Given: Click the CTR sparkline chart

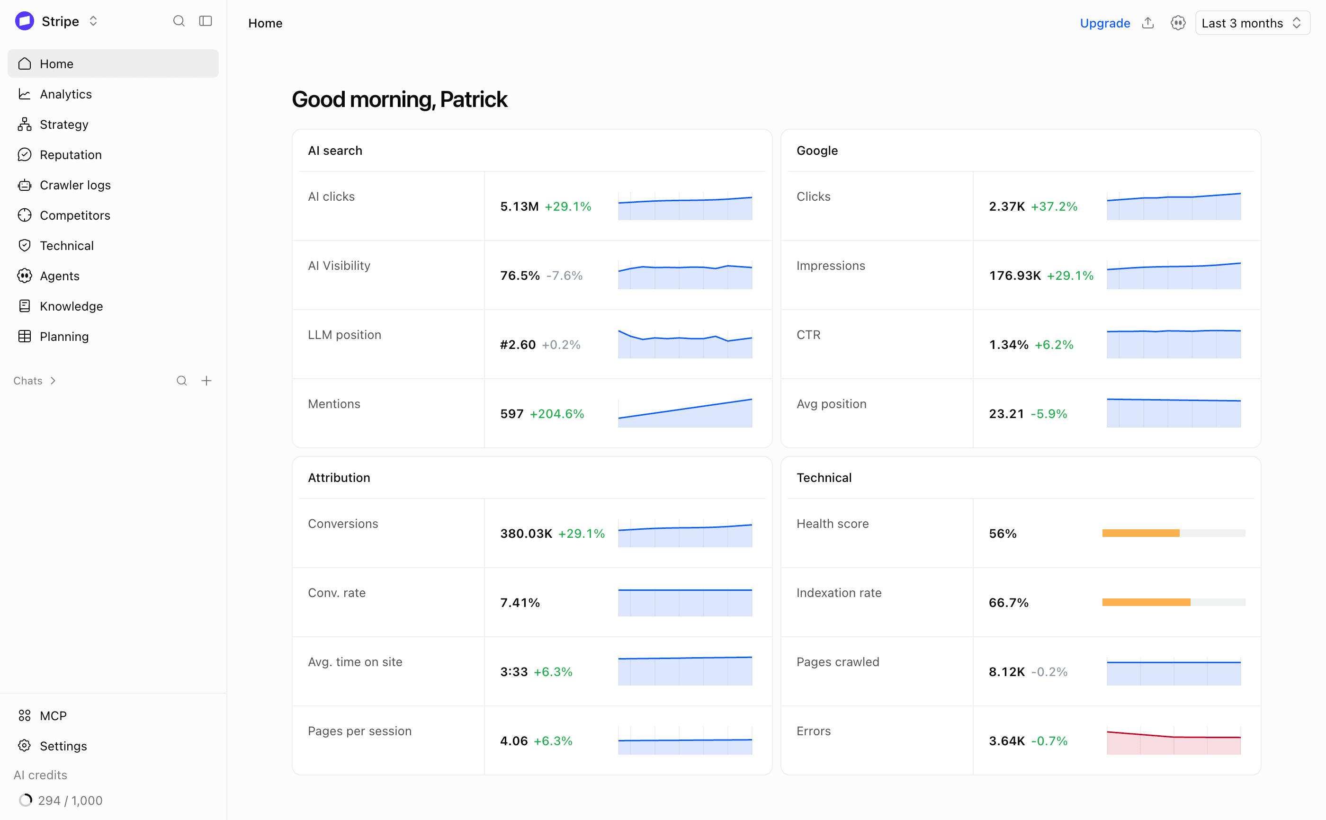Looking at the screenshot, I should [x=1174, y=343].
